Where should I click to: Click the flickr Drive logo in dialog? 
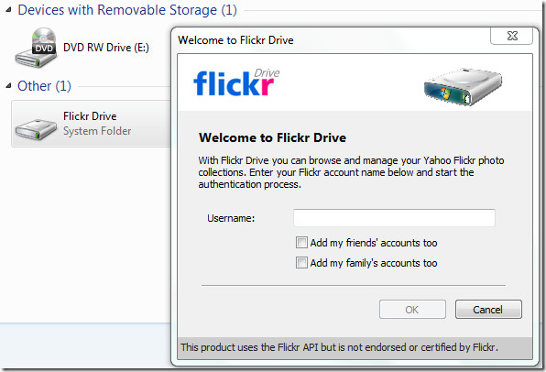(236, 82)
